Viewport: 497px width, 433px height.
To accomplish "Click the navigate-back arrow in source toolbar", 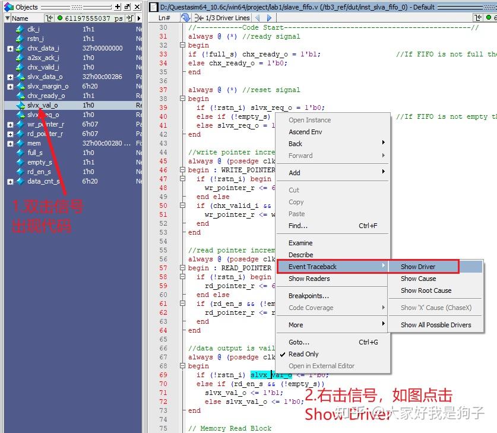I will [259, 17].
